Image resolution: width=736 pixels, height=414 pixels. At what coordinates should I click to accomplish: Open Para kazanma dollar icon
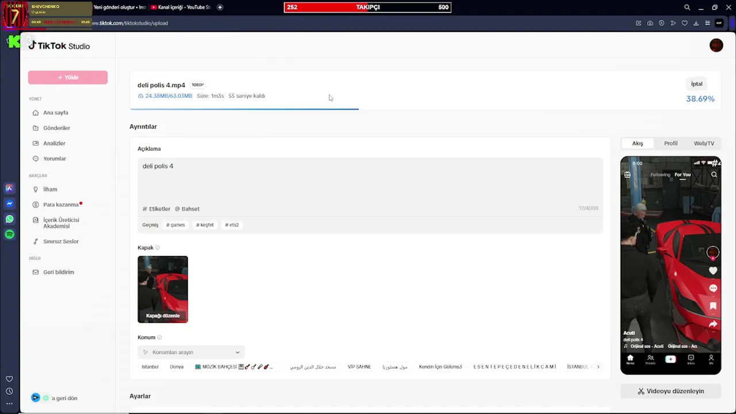click(x=36, y=205)
